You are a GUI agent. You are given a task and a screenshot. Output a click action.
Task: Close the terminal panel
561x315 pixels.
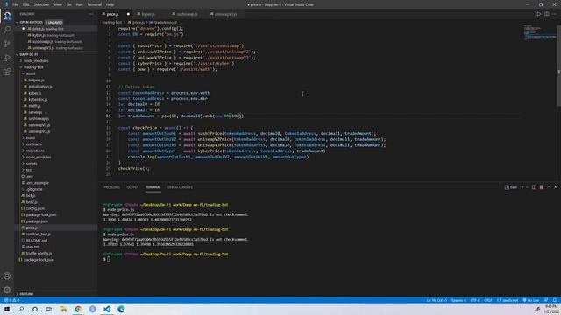click(555, 187)
